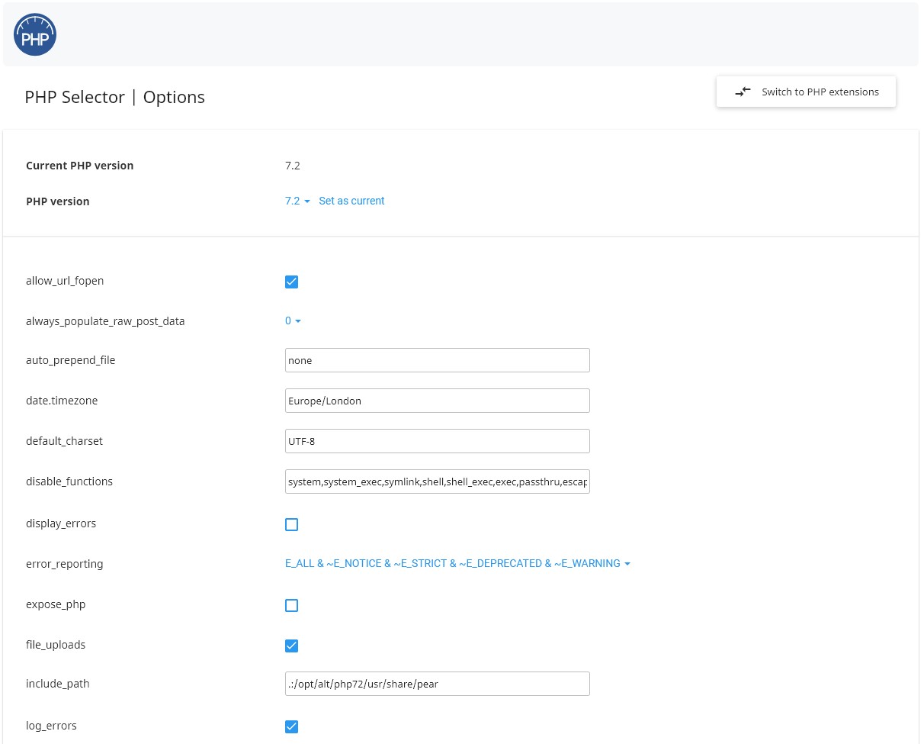This screenshot has width=924, height=744.
Task: Toggle the file_uploads checkbox
Action: point(291,646)
